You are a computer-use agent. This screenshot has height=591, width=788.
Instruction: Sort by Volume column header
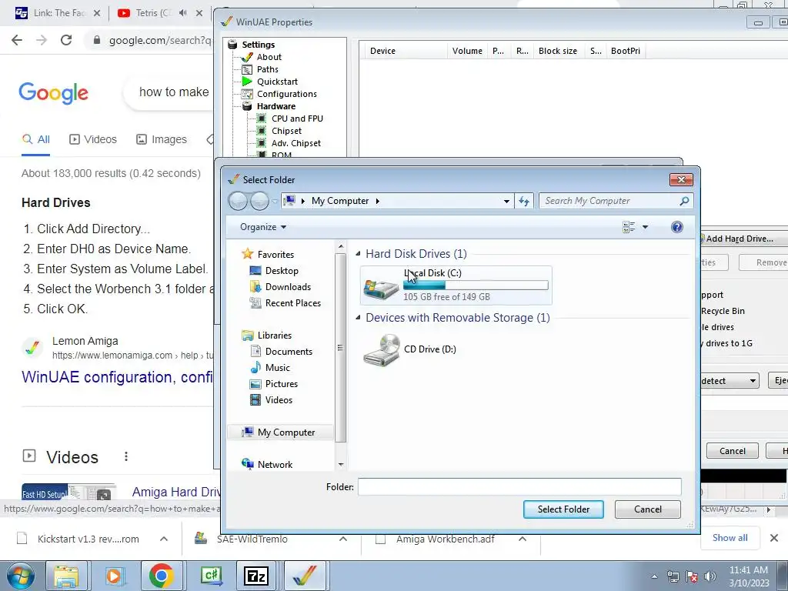click(x=467, y=51)
